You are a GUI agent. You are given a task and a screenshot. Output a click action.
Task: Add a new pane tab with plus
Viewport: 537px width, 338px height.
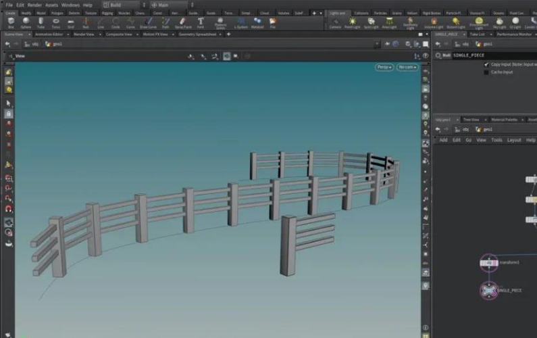coord(228,34)
